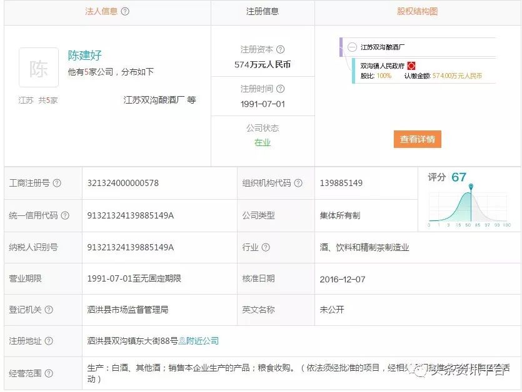Select 双沟镇人民政府 shareholder in equity tree
The image size is (522, 392).
click(x=382, y=66)
